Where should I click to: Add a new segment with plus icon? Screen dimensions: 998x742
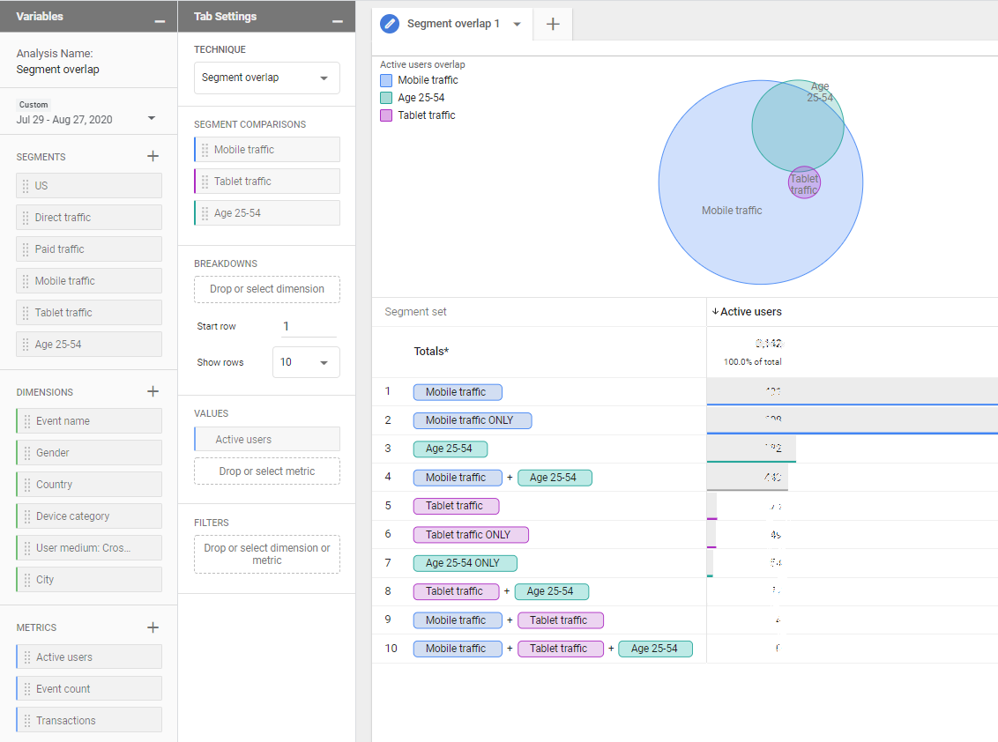click(x=153, y=156)
